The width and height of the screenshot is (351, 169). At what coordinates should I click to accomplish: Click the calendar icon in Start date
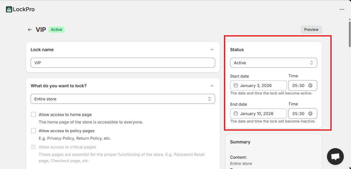pyautogui.click(x=236, y=85)
